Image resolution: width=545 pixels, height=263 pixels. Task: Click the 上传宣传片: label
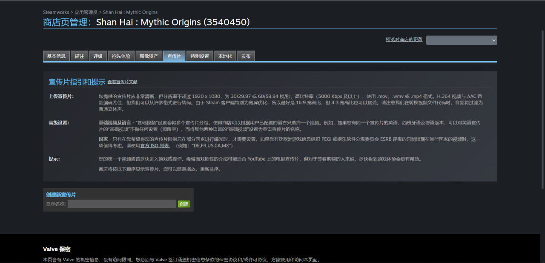coord(61,96)
